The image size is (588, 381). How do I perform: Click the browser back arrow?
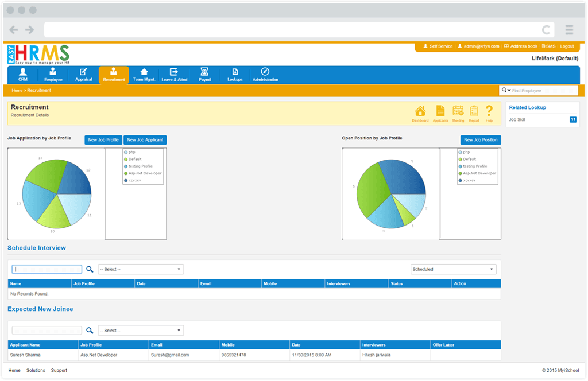point(14,30)
